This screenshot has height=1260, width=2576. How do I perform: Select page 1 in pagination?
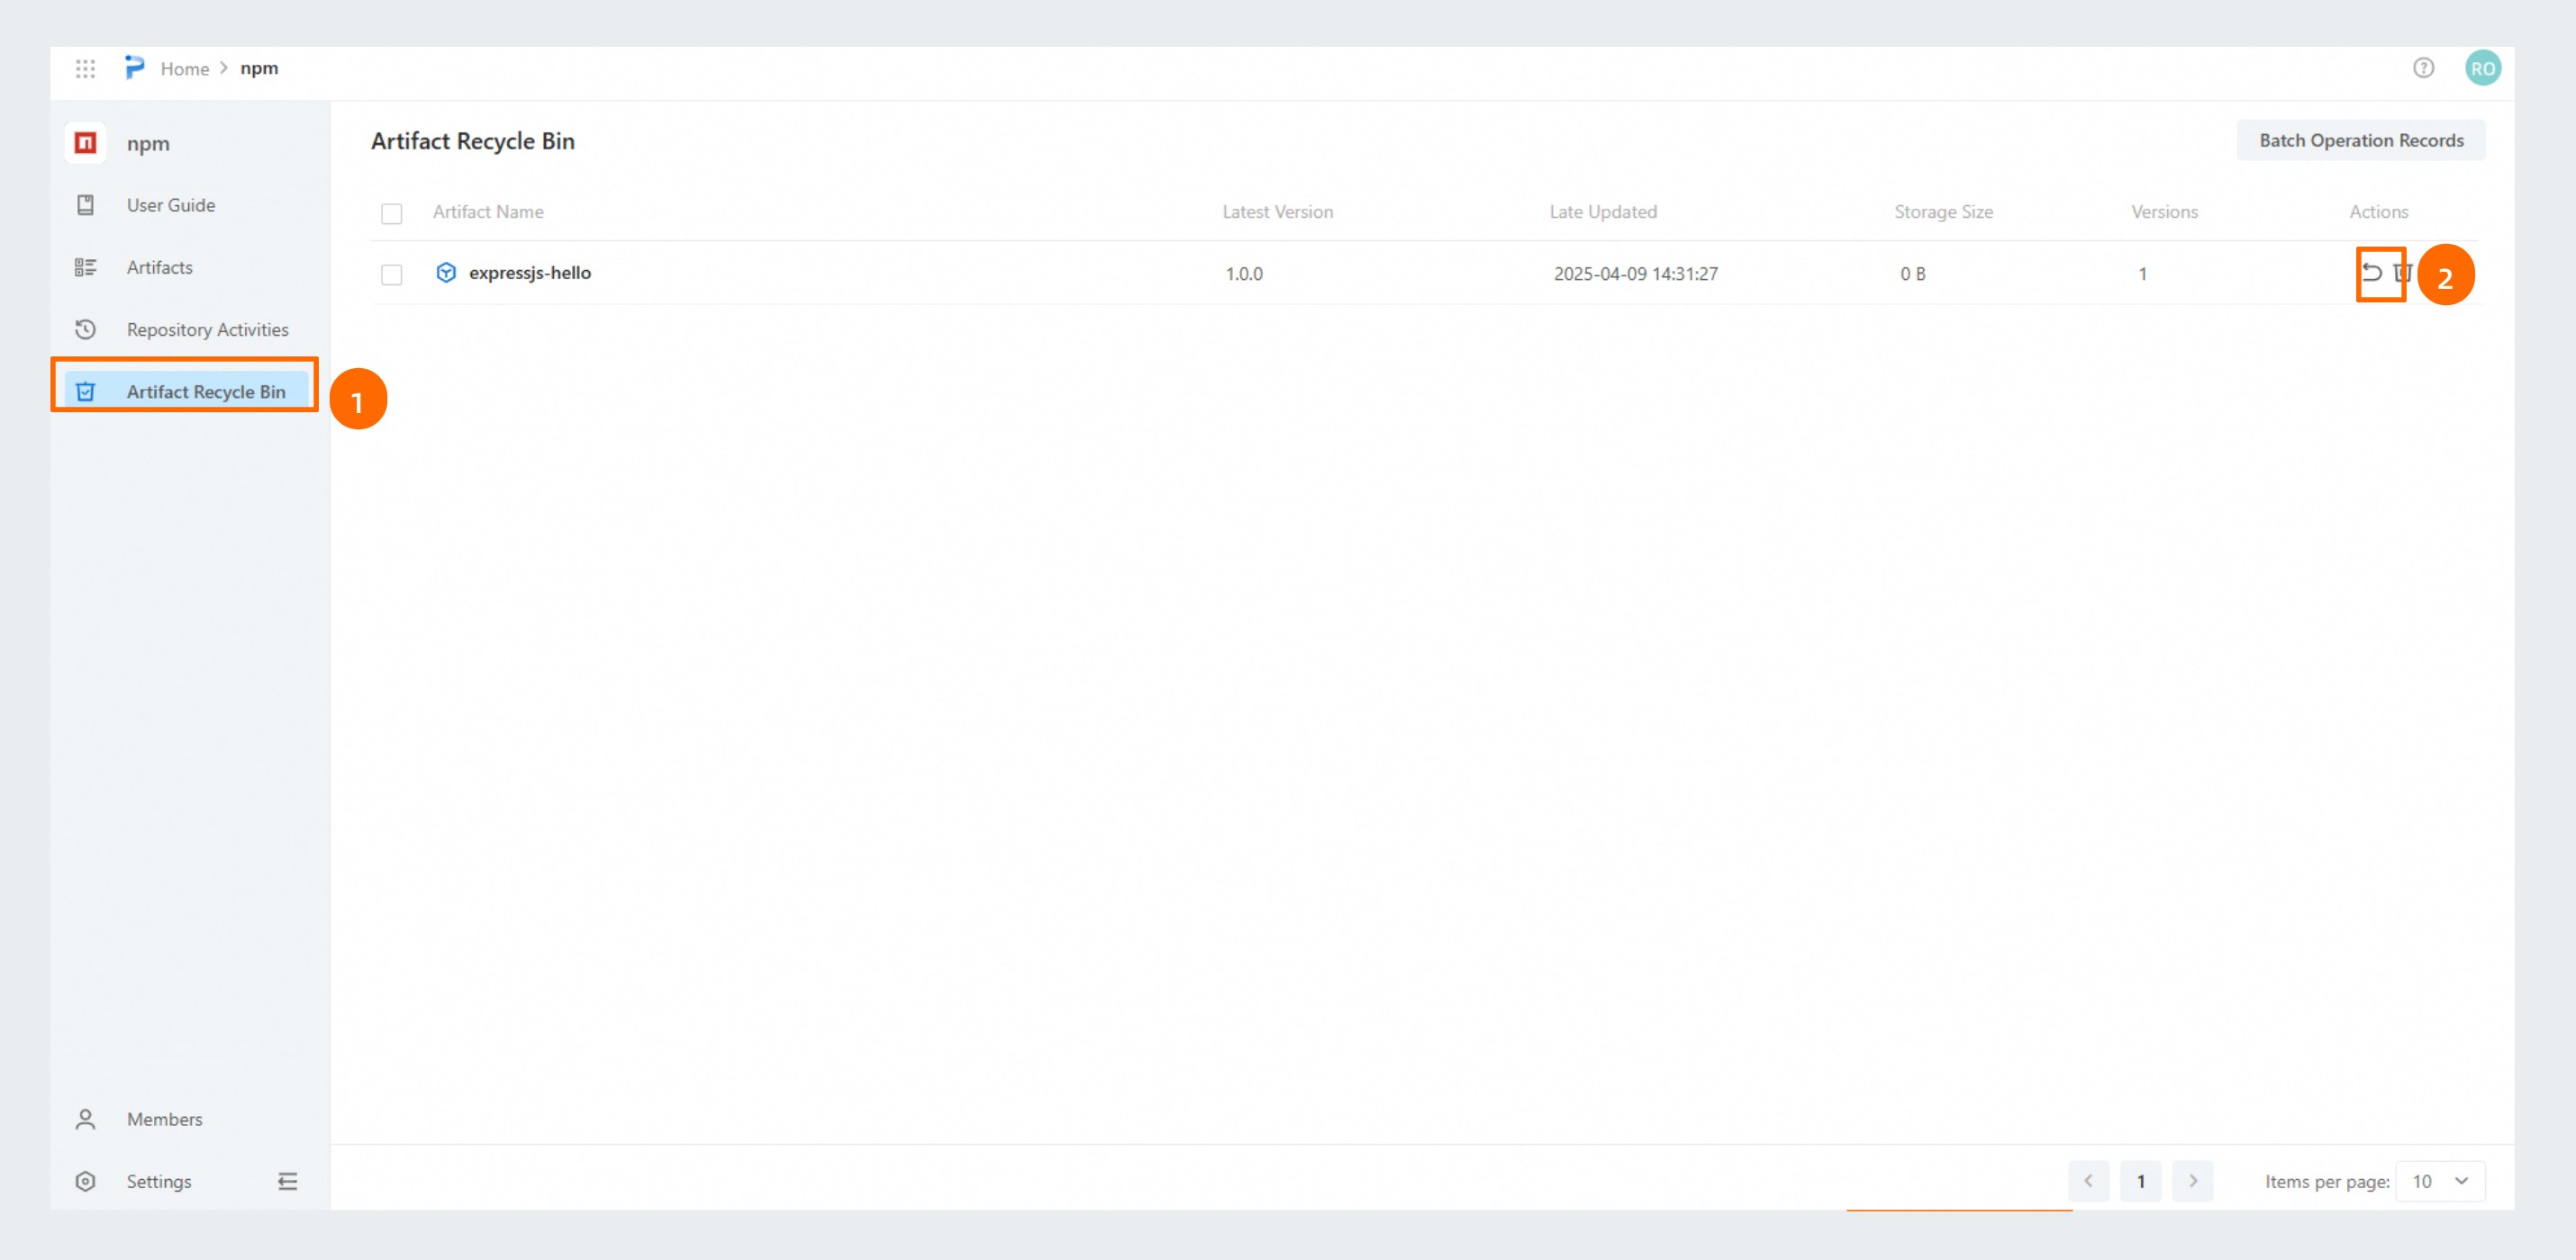point(2140,1181)
